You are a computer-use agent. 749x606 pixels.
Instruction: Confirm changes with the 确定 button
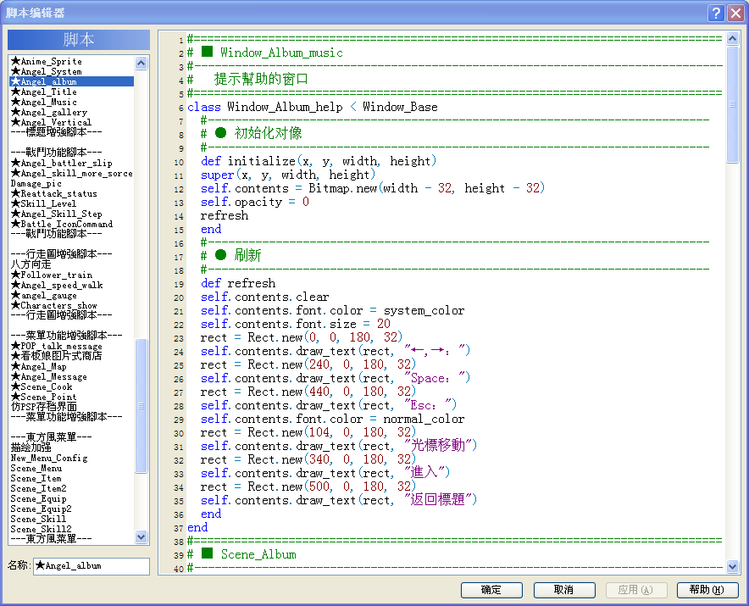491,590
